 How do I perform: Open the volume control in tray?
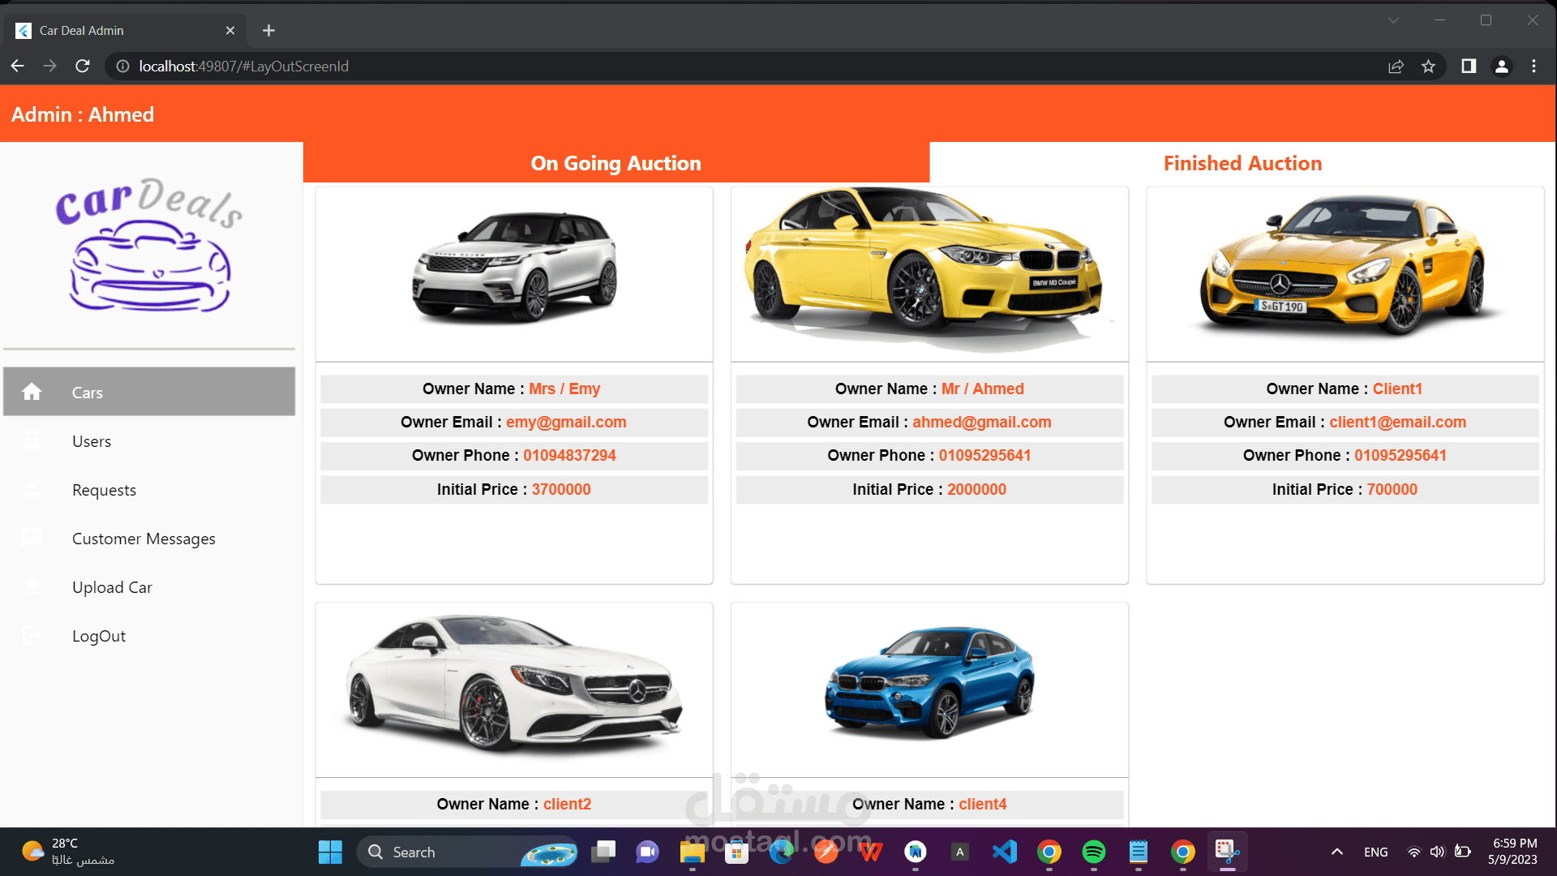1438,852
